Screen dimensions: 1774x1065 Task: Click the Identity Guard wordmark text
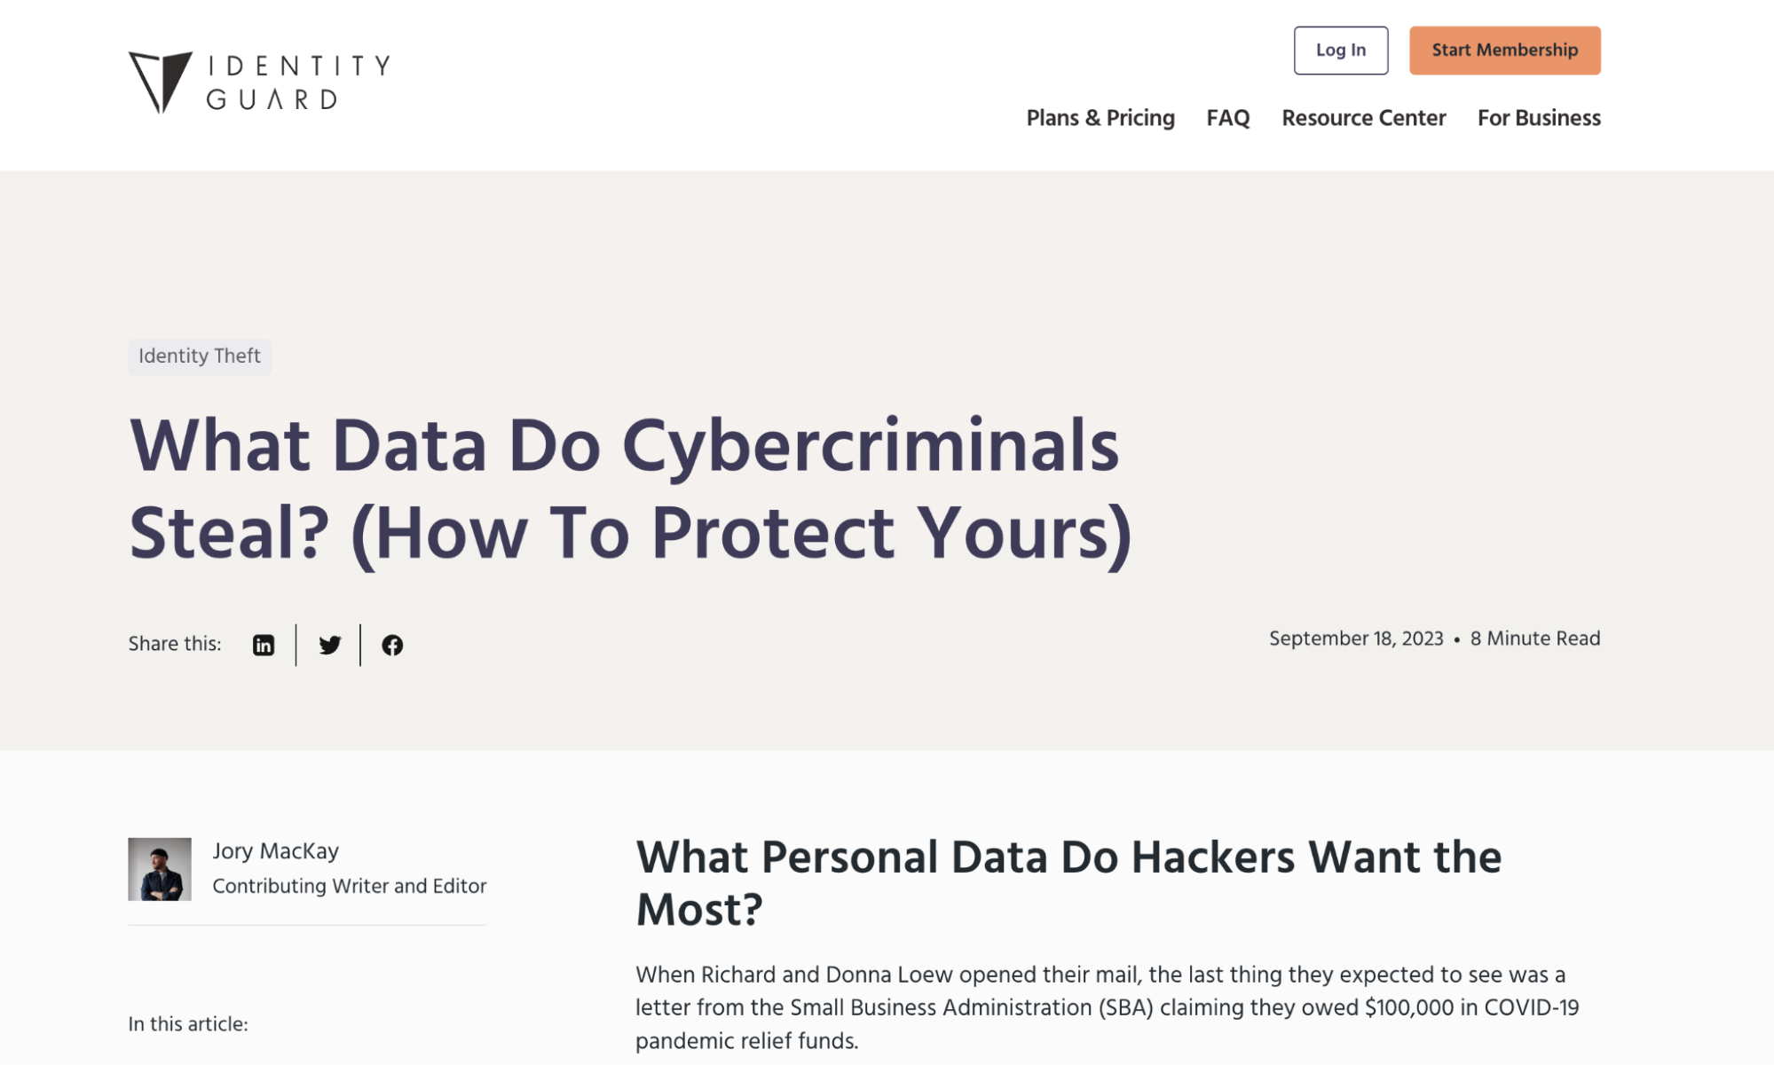click(x=298, y=82)
